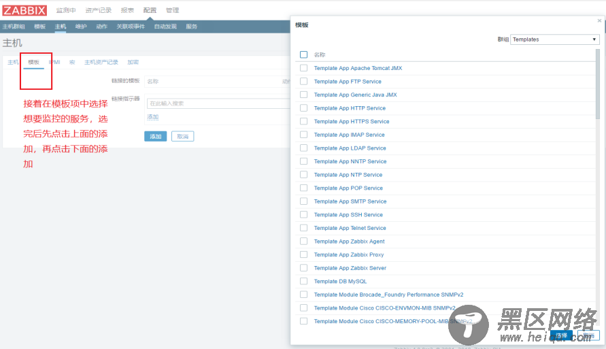Screen dimensions: 606x349
Task: Click the blue 添加 button
Action: click(155, 137)
